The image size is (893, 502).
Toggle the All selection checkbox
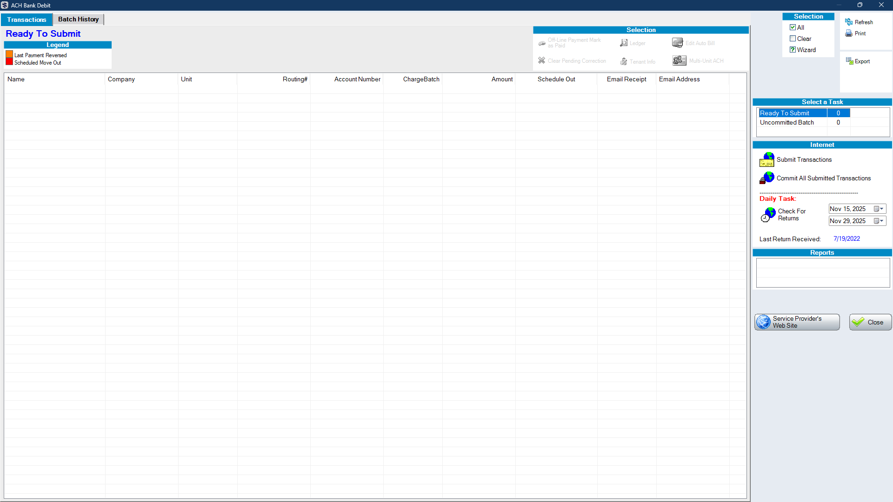coord(793,27)
